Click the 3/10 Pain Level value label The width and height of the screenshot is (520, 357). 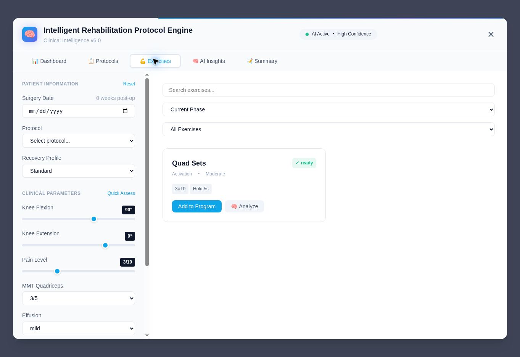(x=127, y=262)
